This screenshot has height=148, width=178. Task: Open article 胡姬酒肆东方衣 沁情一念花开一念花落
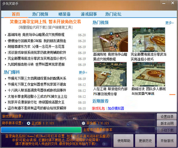coord(36,46)
